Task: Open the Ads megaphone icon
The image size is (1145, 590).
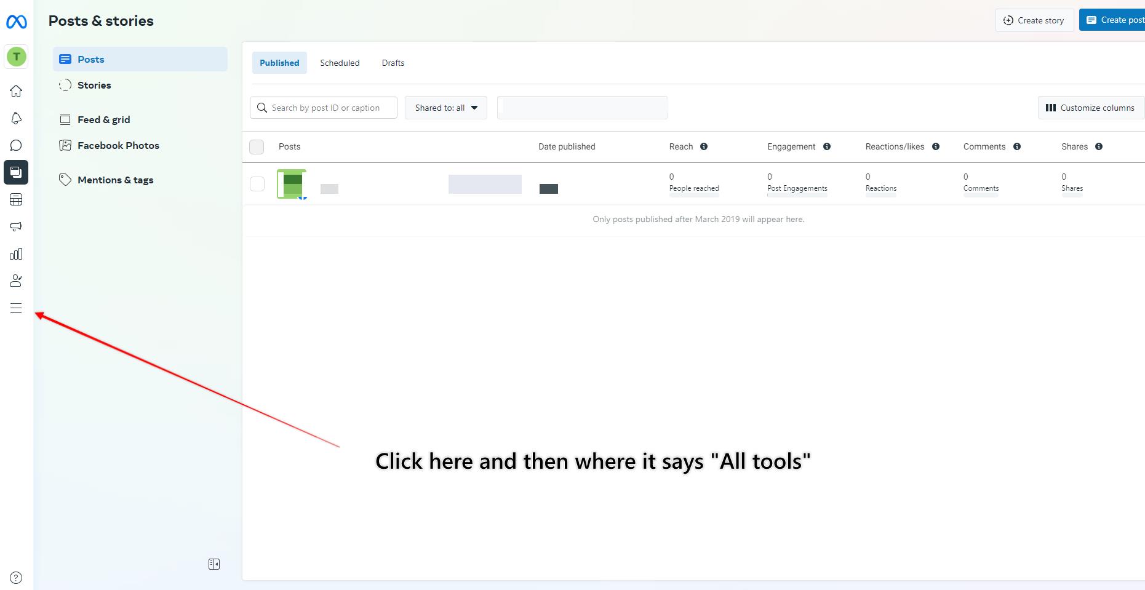Action: [x=16, y=226]
